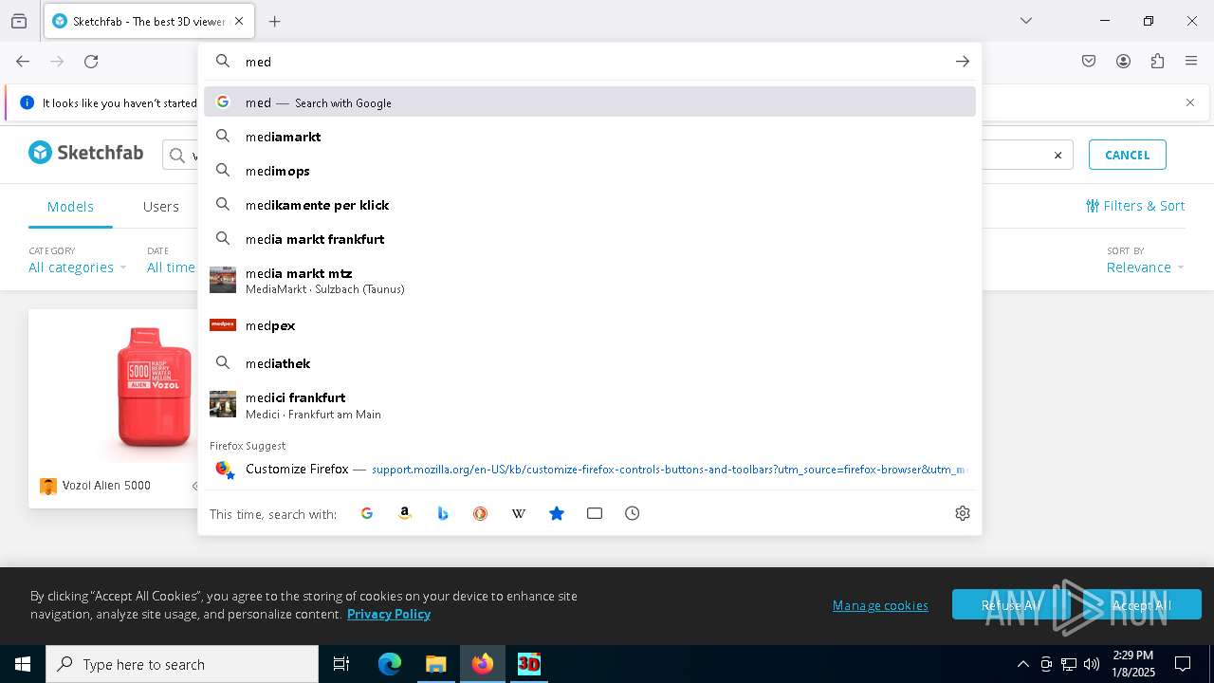Open the extensions puzzle icon
Image resolution: width=1214 pixels, height=683 pixels.
(1157, 62)
